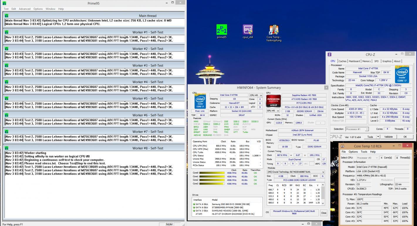Click green status dot for ST3000DM001 drive

194,207
